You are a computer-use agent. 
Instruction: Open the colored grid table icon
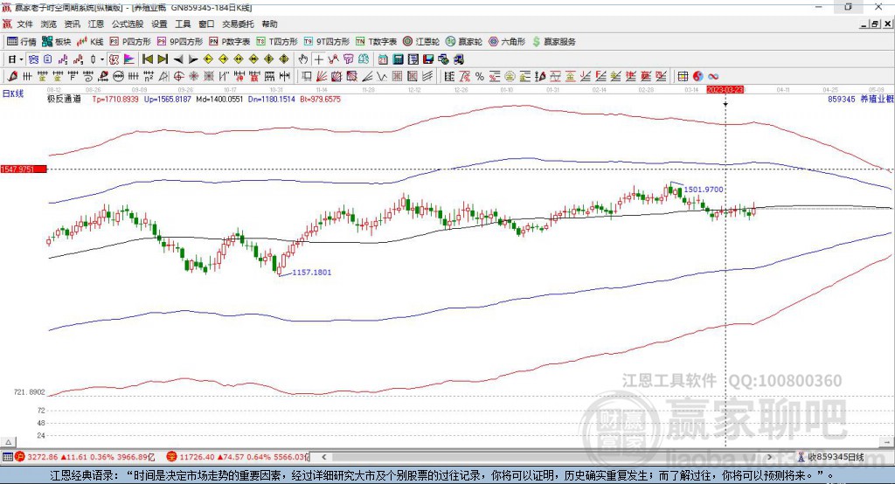pyautogui.click(x=682, y=77)
